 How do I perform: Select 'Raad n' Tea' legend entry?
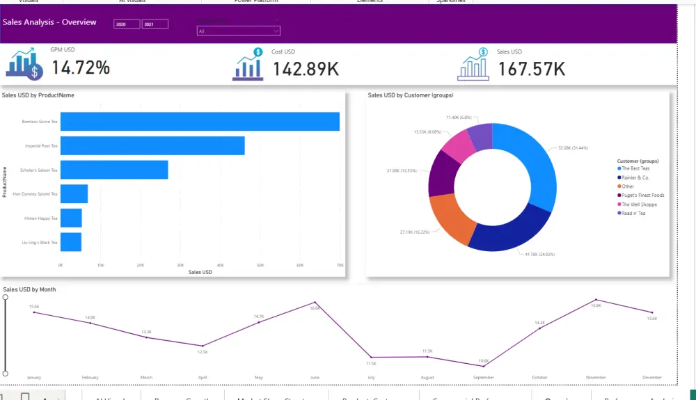(x=631, y=214)
